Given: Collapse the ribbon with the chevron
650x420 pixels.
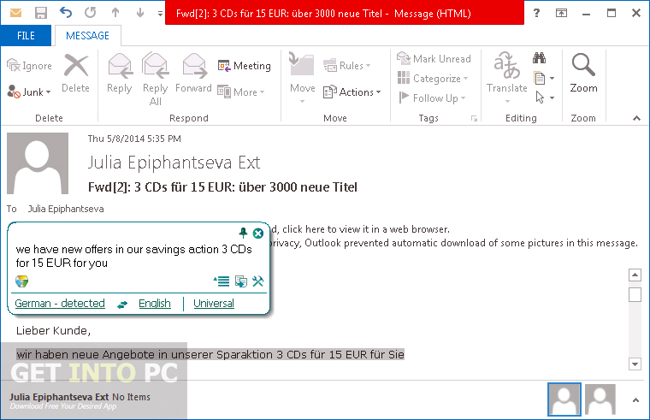Looking at the screenshot, I should 636,119.
